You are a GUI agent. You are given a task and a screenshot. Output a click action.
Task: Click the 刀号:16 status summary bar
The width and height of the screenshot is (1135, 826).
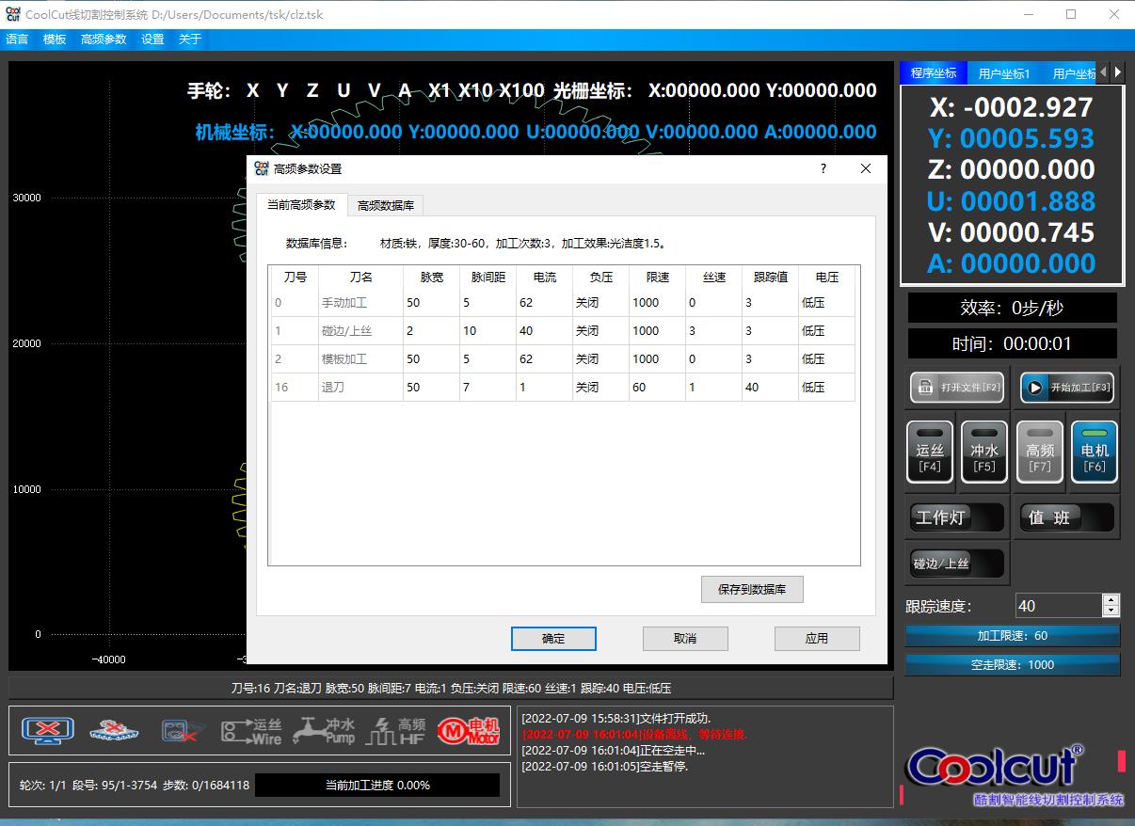[x=451, y=688]
